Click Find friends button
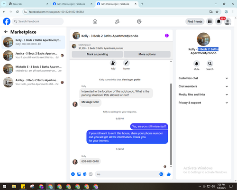This screenshot has height=190, width=237. [195, 21]
